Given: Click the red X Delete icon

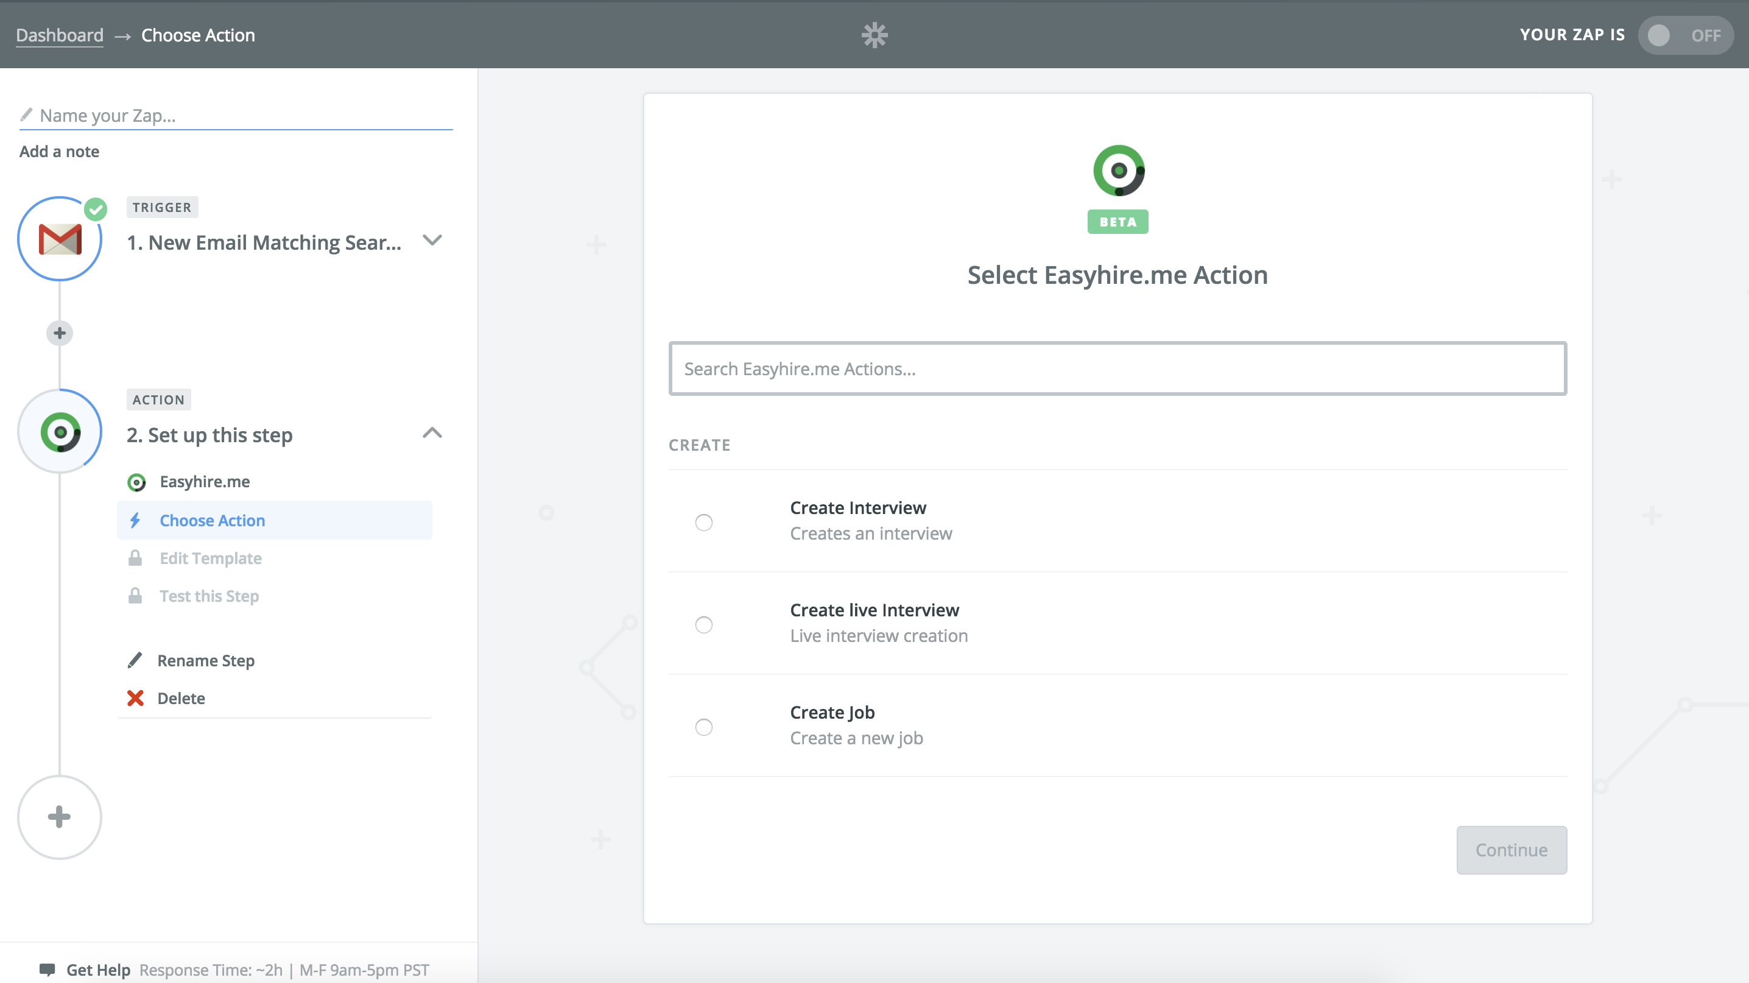Looking at the screenshot, I should click(x=135, y=698).
